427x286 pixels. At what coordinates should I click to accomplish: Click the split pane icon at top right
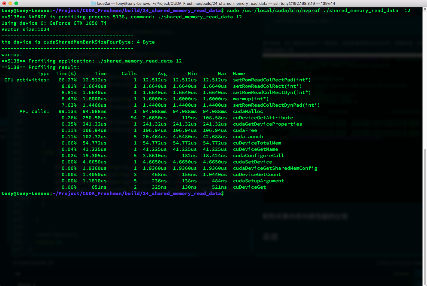click(x=425, y=9)
